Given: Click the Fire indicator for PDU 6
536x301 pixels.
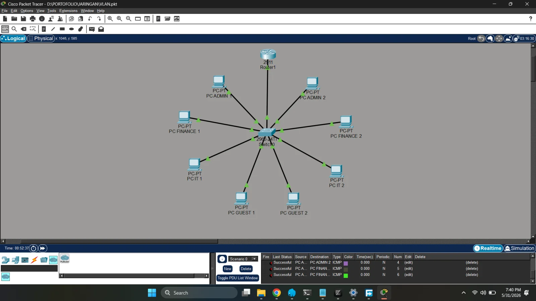Looking at the screenshot, I should click(x=271, y=275).
